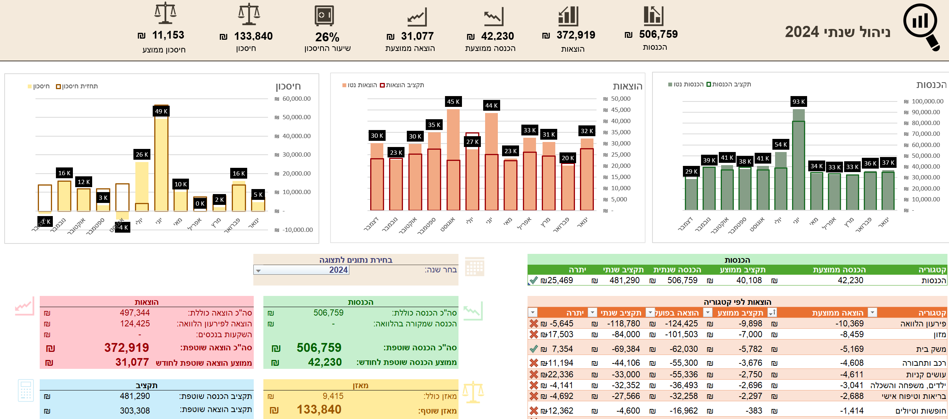949x419 pixels.
Task: Click the orange הוצאות נטו legend swatch
Action: point(344,85)
